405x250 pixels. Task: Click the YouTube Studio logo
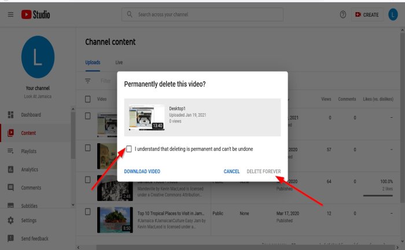36,14
